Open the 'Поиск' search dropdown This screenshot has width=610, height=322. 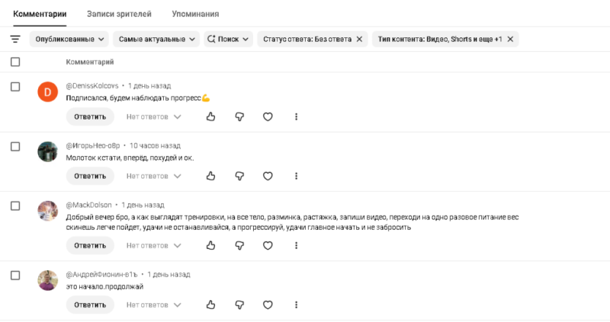click(228, 40)
